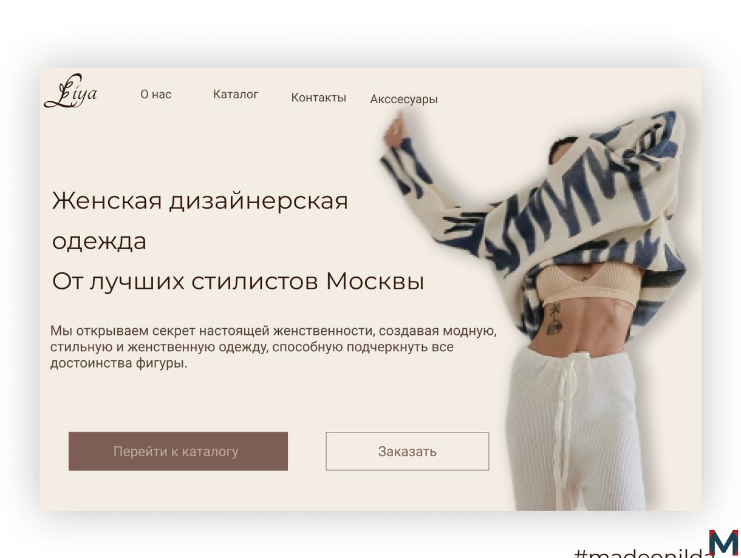Click the Женская дизайнерская headline line
Viewport: 741px width, 558px height.
click(x=200, y=200)
